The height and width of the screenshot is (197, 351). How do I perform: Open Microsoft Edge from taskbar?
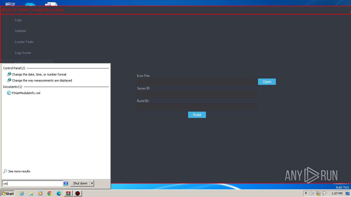(59, 193)
